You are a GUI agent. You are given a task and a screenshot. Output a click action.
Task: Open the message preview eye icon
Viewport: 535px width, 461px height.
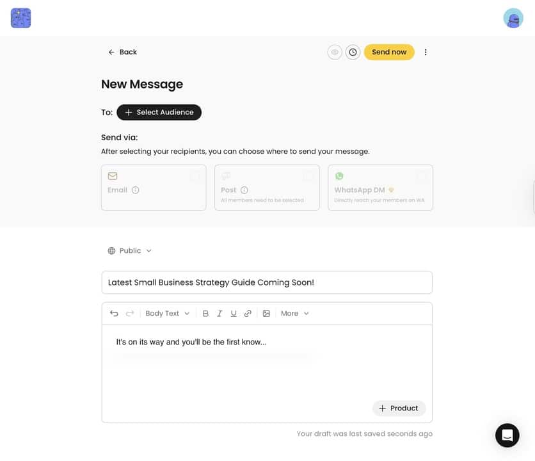(x=334, y=52)
